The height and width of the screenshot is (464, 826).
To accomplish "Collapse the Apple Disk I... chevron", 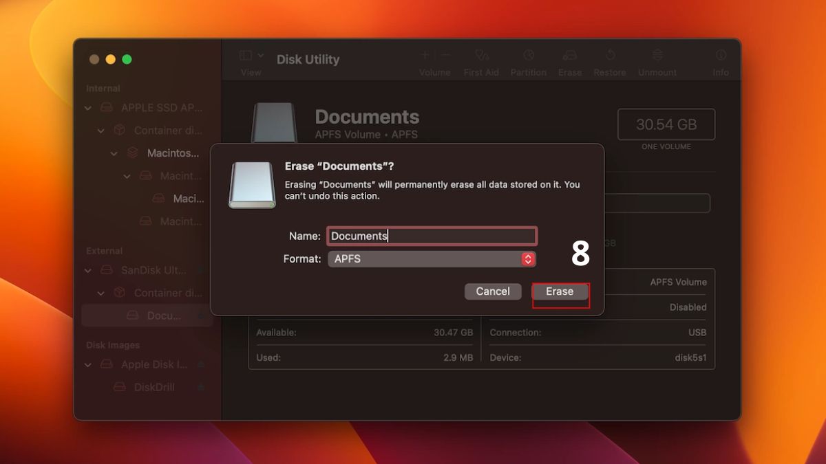I will pos(88,364).
